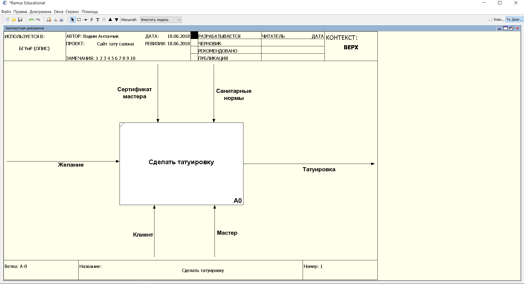Select the text T tool
Screen dimensions: 524x284
[98, 20]
